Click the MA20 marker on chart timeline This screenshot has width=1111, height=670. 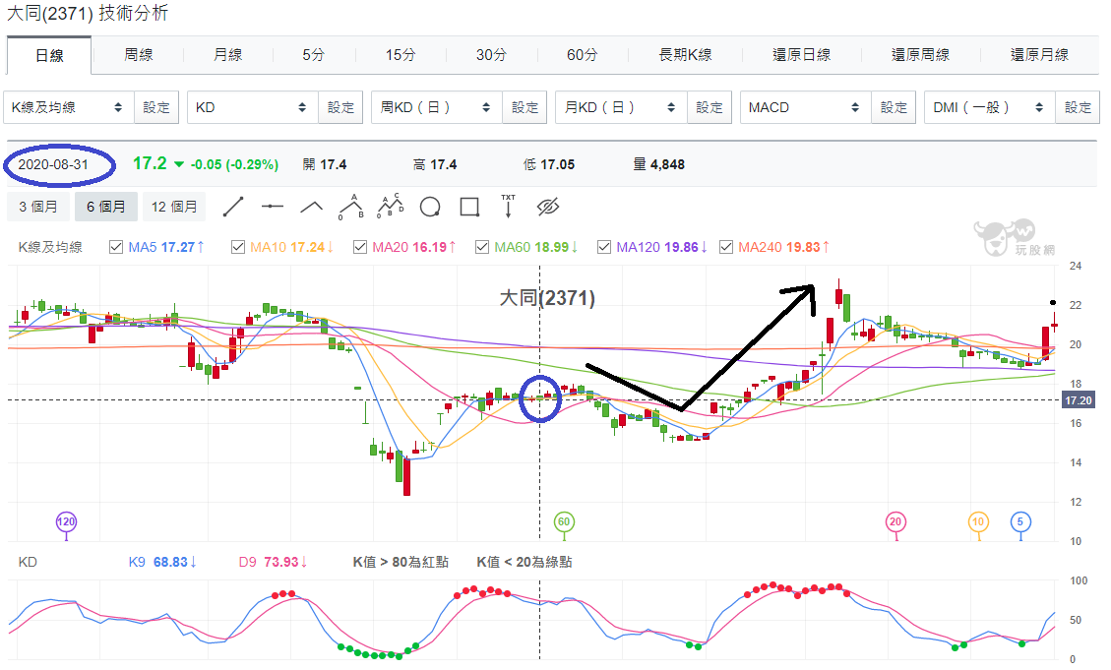tap(895, 522)
